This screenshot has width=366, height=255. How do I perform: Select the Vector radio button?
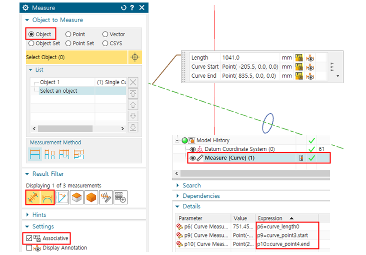tap(105, 34)
